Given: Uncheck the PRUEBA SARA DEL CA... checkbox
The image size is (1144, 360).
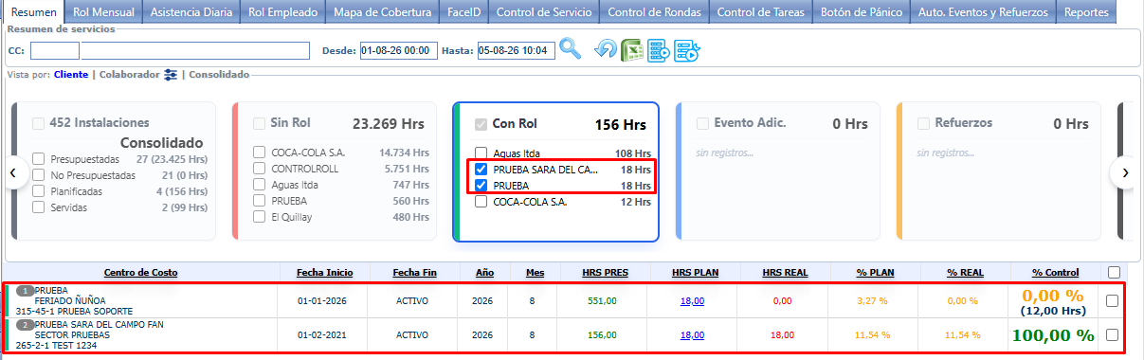Looking at the screenshot, I should [x=481, y=170].
